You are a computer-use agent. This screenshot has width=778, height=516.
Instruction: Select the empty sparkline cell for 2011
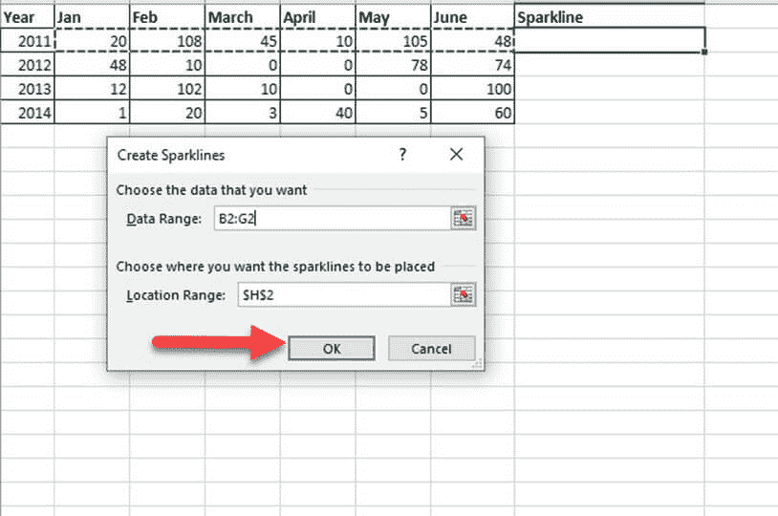point(609,40)
